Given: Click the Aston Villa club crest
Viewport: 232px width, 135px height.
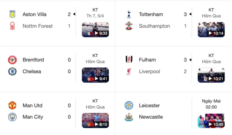Looking at the screenshot, I should click(x=12, y=14).
